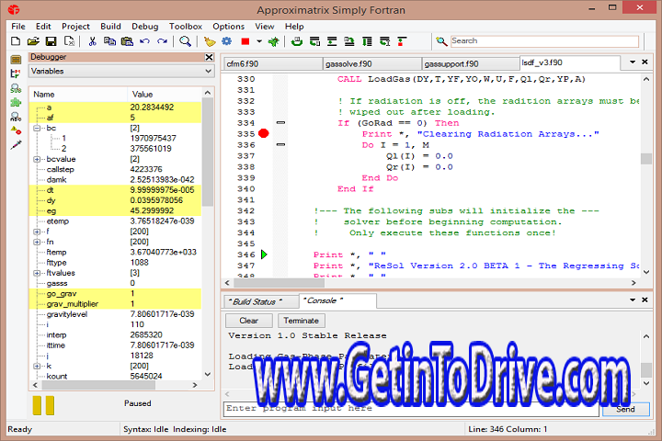Viewport: 662px width, 441px height.
Task: Click the grav_multiplier variable row
Action: pos(115,304)
